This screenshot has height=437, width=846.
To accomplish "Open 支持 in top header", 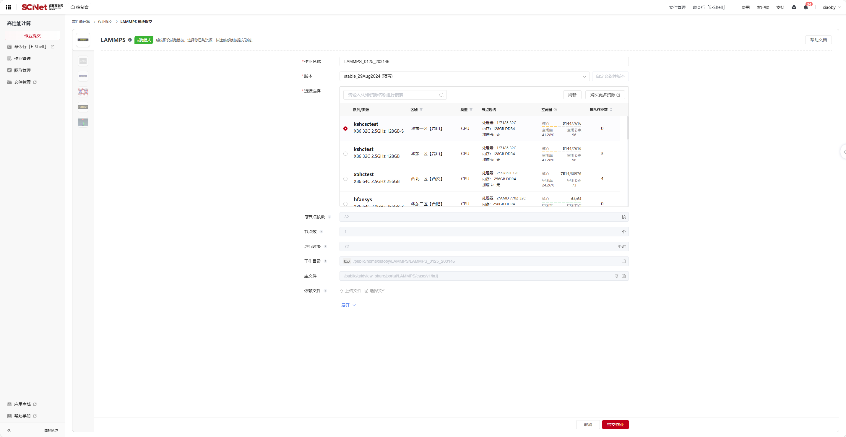I will 780,7.
